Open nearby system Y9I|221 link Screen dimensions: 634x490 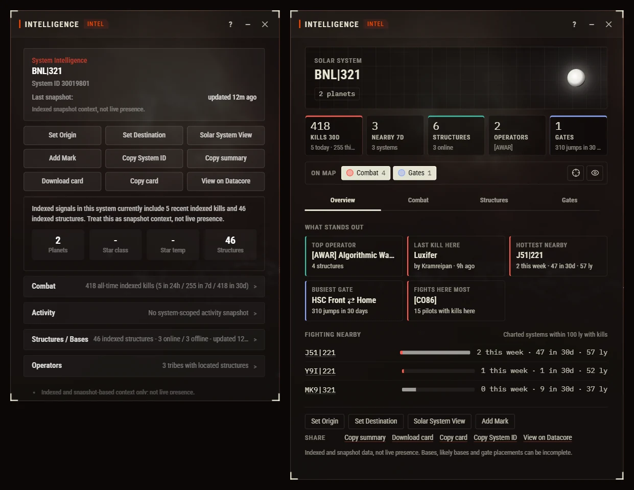point(320,371)
